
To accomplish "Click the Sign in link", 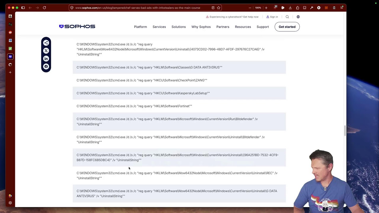I will [272, 17].
